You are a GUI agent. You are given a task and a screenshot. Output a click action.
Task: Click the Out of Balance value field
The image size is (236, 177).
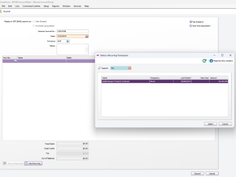tap(73, 158)
